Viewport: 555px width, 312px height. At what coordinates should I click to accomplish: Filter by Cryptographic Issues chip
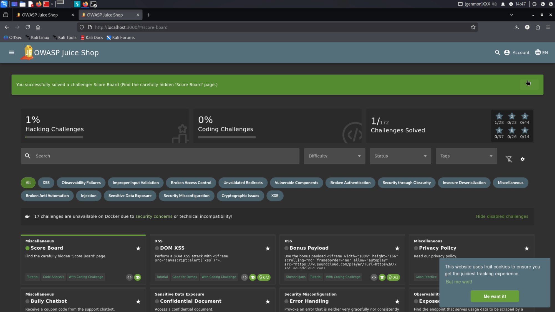[240, 196]
